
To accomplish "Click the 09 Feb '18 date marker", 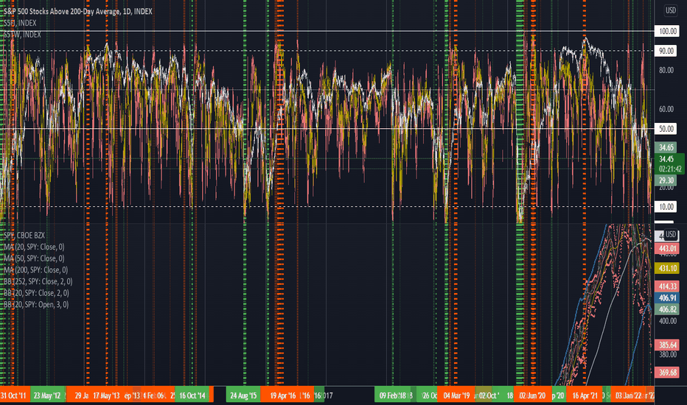I will pyautogui.click(x=392, y=396).
